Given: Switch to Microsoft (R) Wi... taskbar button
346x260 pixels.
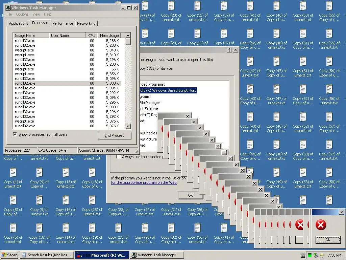Looking at the screenshot, I should (102, 255).
